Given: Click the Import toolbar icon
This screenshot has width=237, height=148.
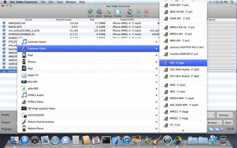Looking at the screenshot, I should click(91, 13).
